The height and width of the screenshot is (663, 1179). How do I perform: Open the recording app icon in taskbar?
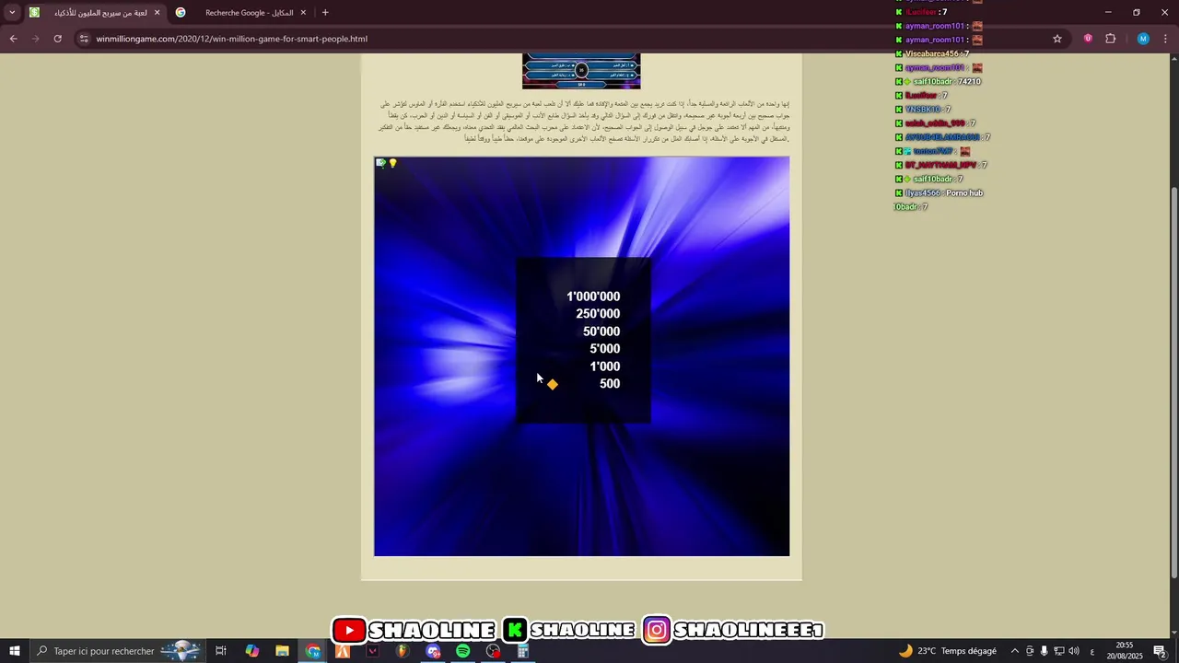(x=493, y=651)
